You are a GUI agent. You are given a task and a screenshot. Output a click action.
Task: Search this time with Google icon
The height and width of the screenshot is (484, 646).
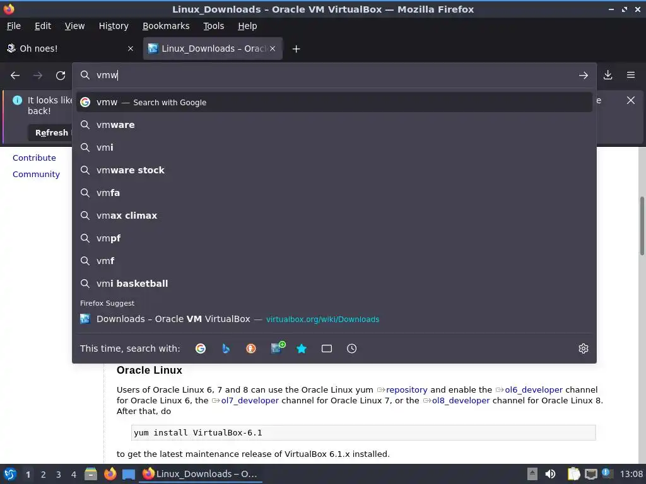[201, 349]
